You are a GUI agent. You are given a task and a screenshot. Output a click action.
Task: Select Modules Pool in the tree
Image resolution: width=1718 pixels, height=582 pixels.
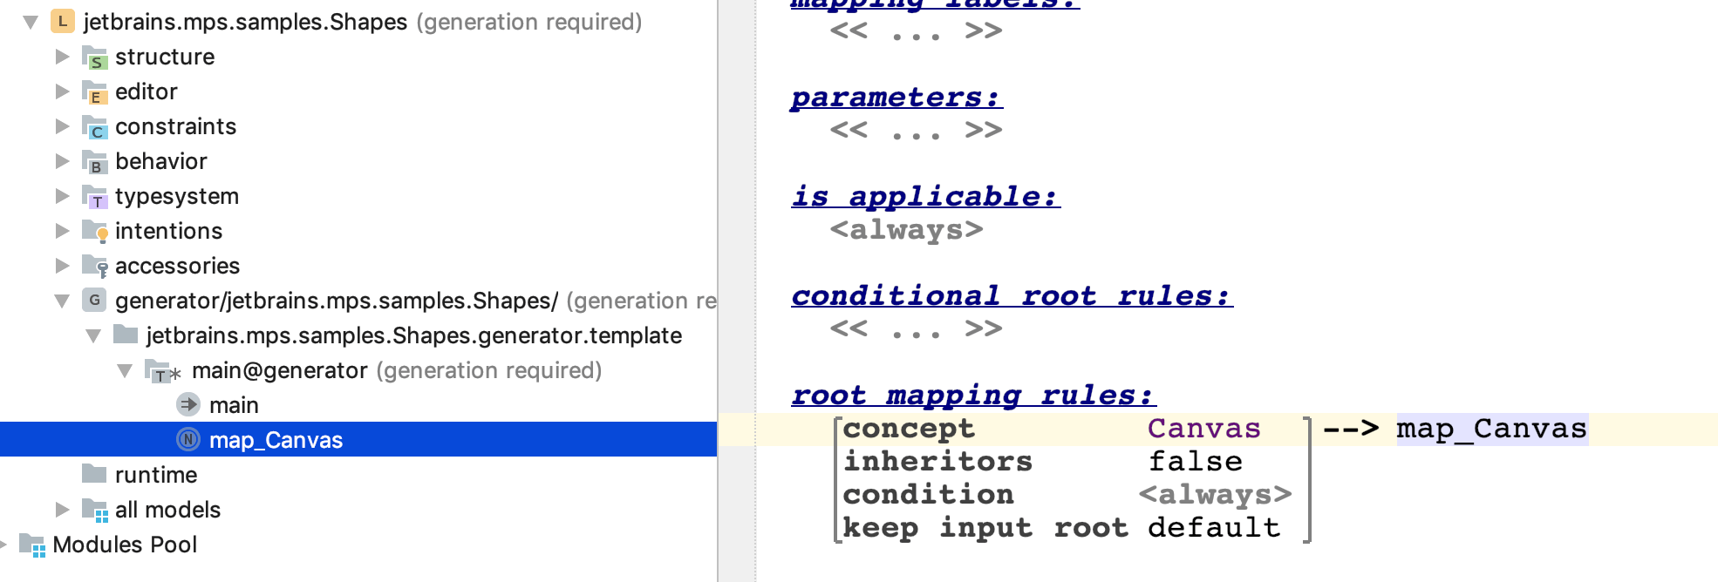point(125,545)
